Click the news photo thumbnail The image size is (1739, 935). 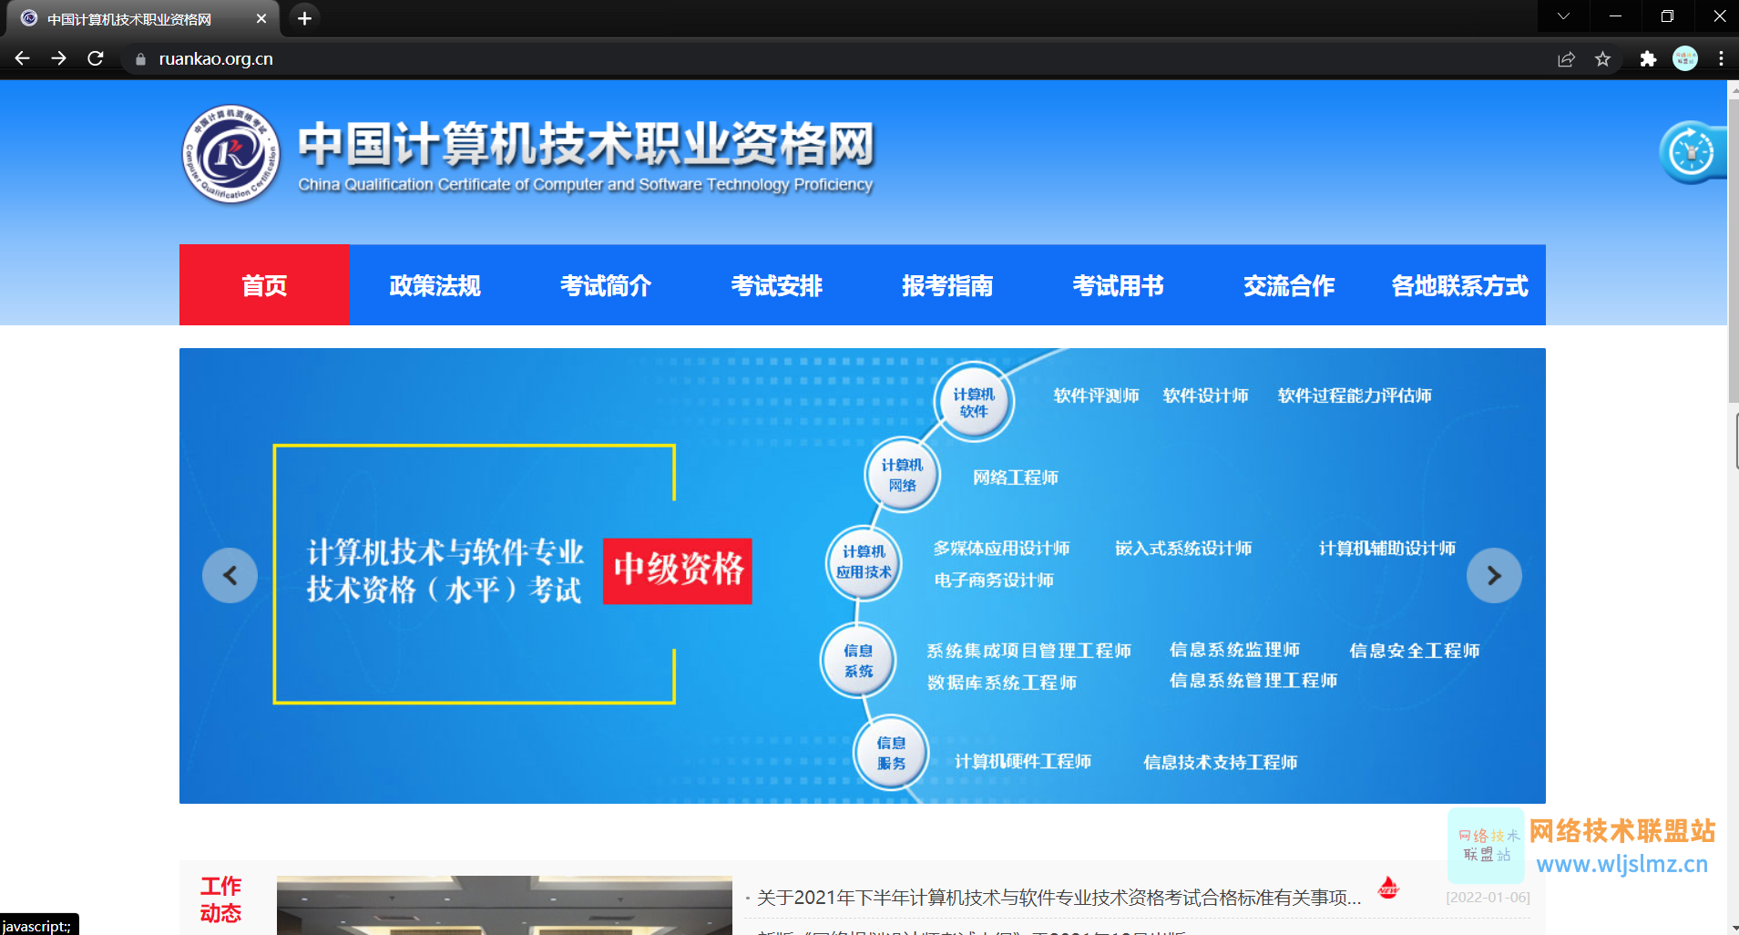504,905
